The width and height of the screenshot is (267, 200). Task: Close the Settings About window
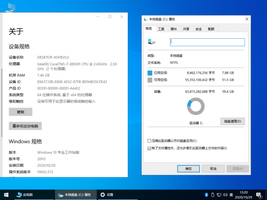[122, 17]
